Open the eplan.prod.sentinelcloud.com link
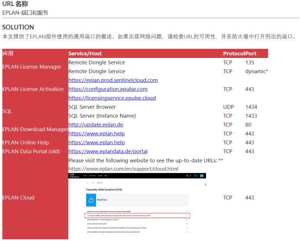Screen dimensions: 300x241 tap(113, 80)
